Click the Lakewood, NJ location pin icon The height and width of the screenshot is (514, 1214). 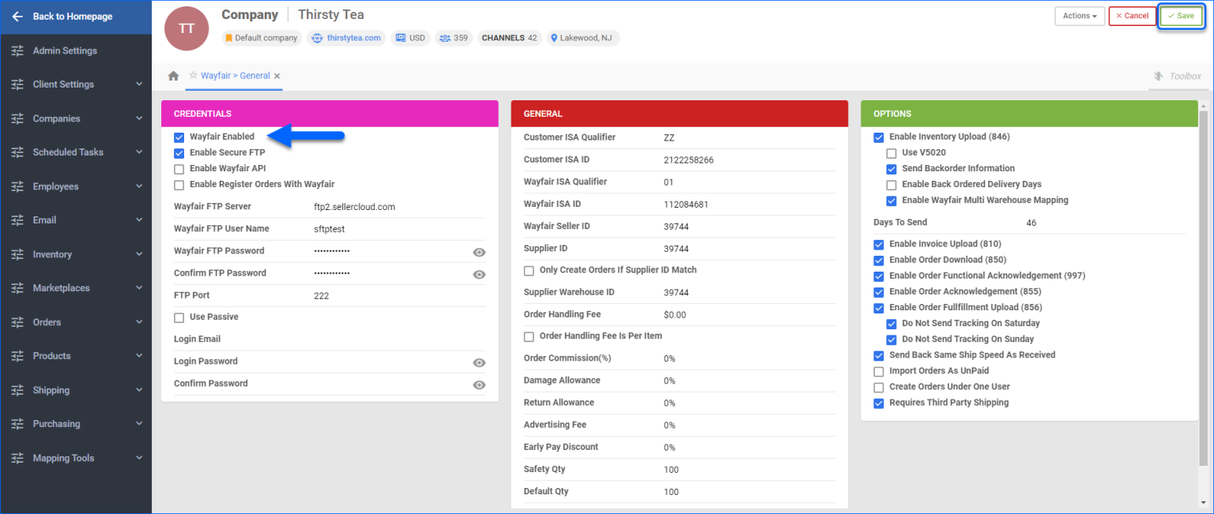[x=554, y=38]
